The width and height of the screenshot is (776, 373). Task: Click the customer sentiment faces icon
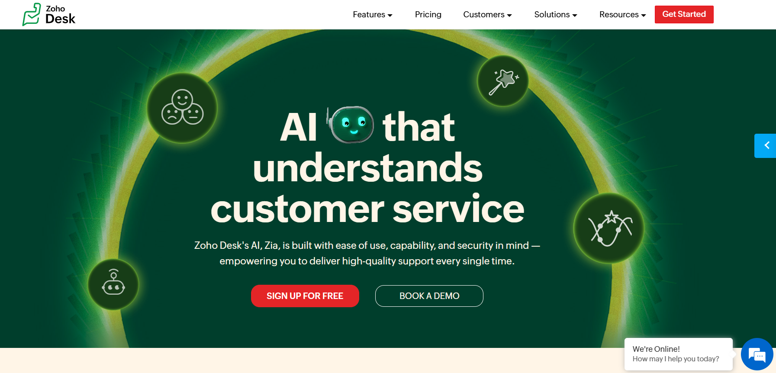182,108
